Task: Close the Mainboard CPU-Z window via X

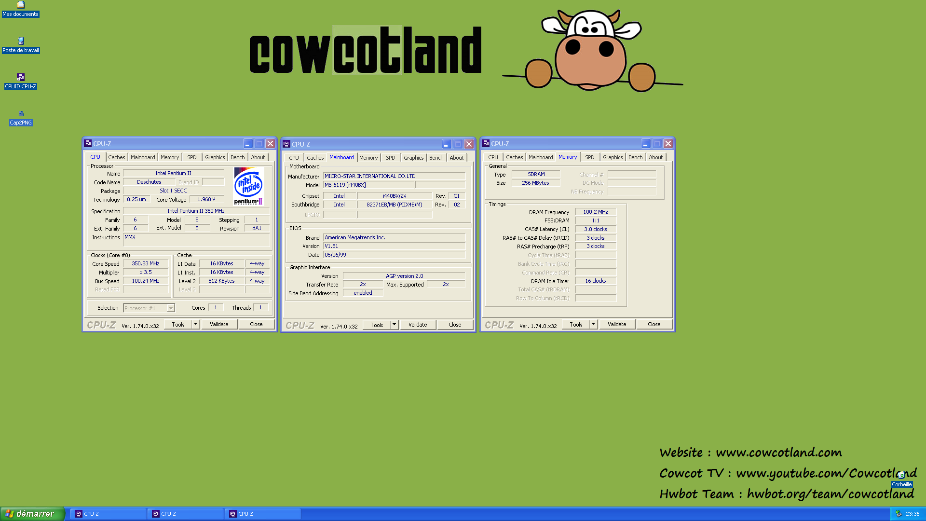Action: (469, 144)
